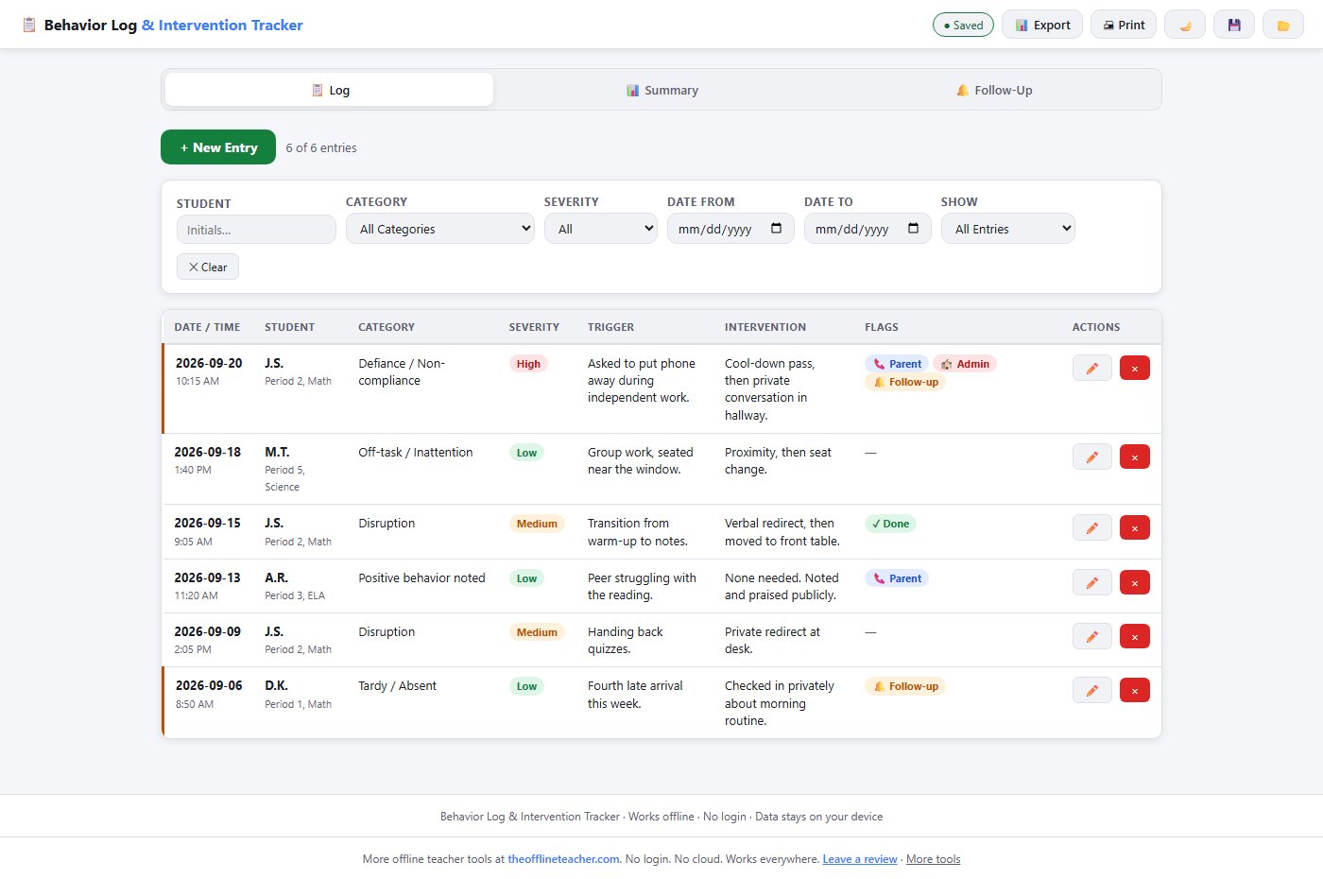Open the Show All Entries dropdown
The image size is (1323, 879).
pyautogui.click(x=1008, y=229)
